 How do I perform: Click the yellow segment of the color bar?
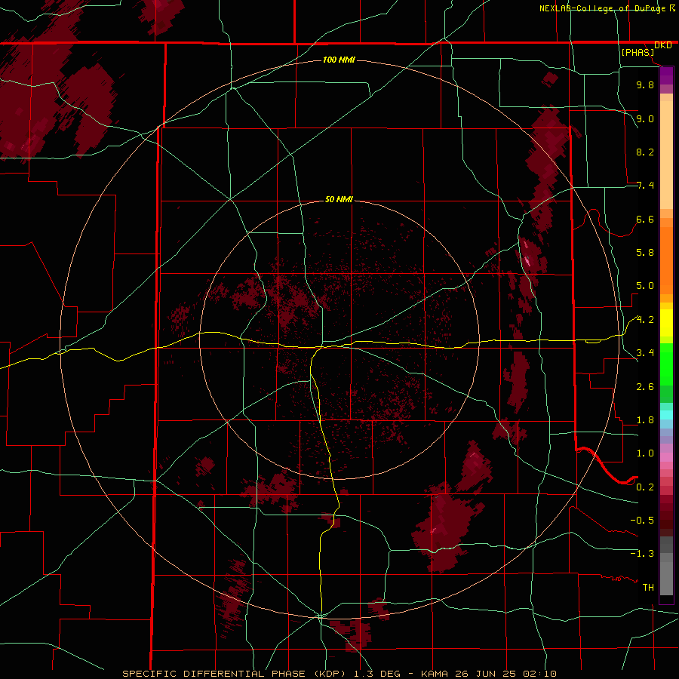666,323
